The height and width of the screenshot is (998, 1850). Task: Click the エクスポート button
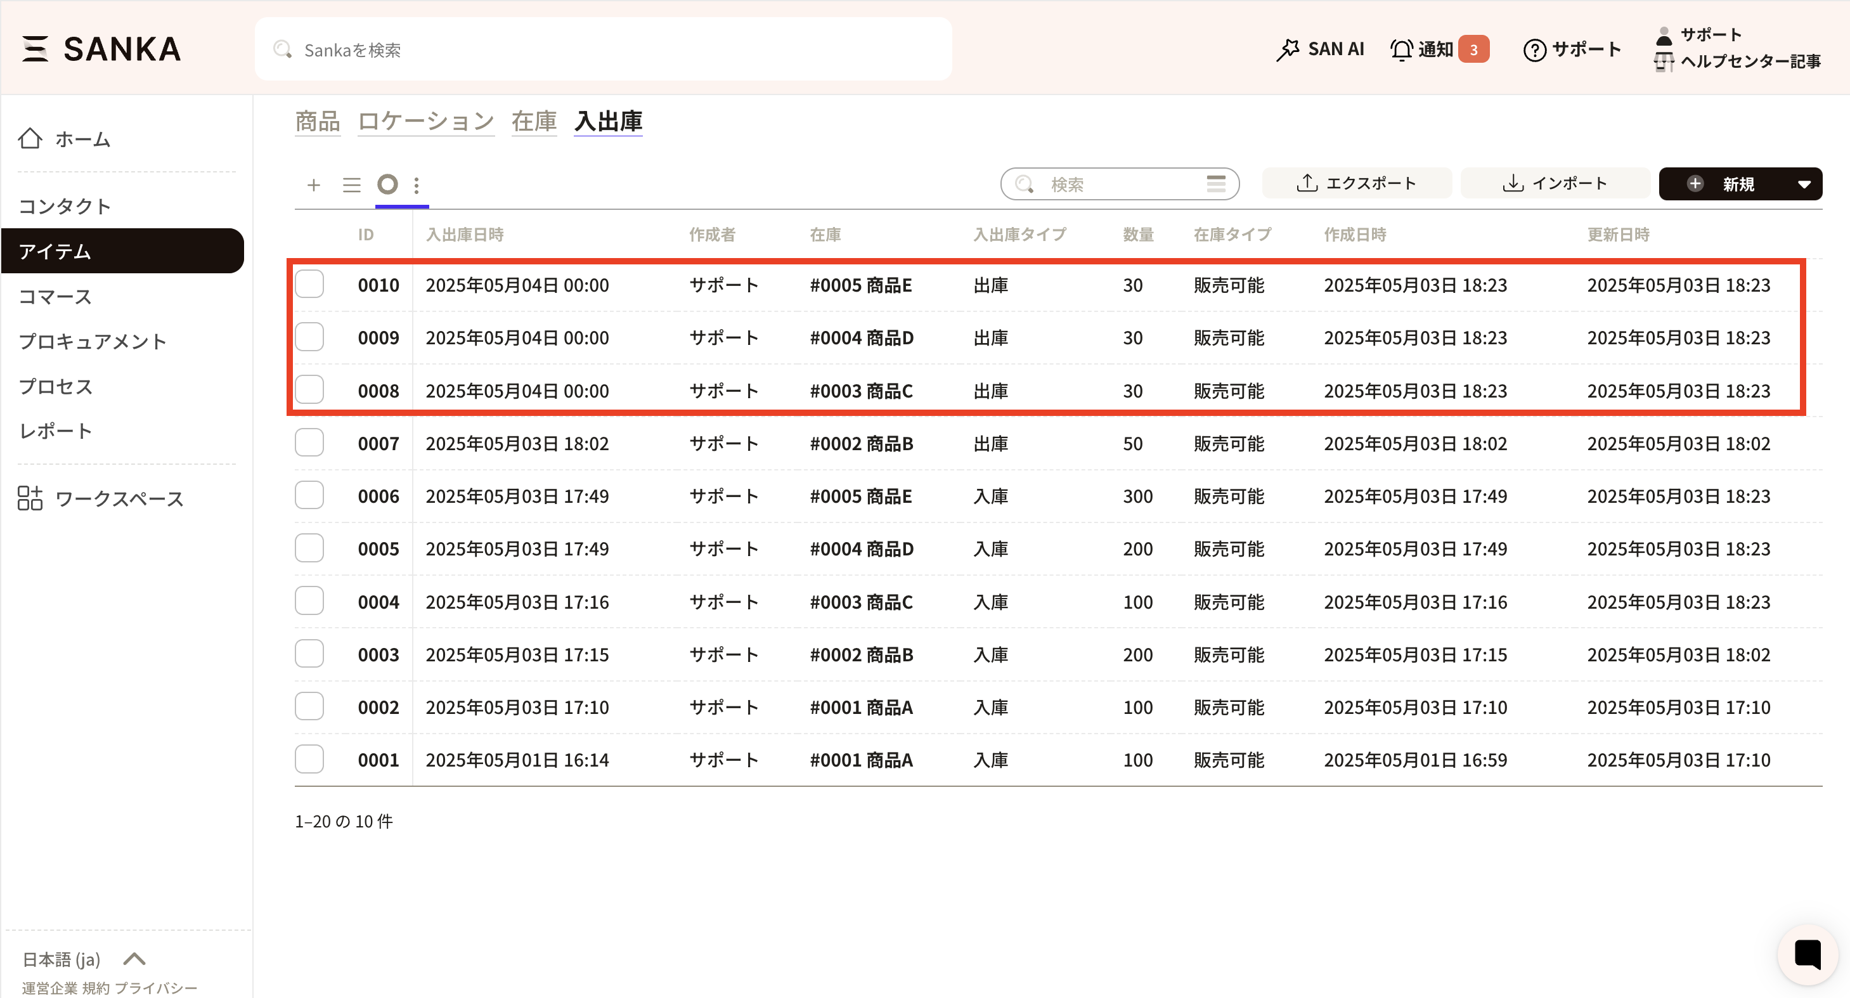pyautogui.click(x=1356, y=184)
